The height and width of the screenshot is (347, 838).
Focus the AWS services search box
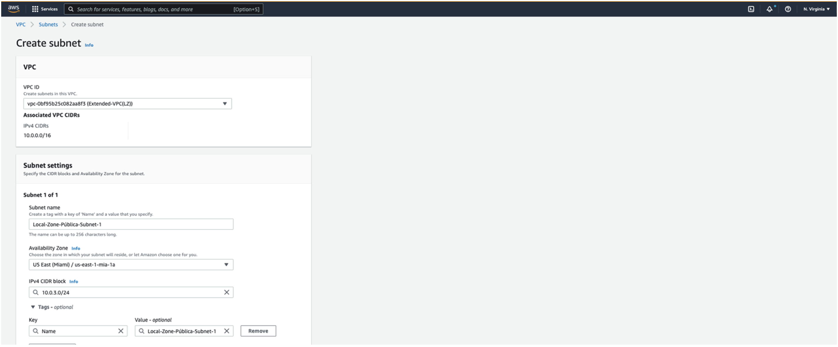pos(153,9)
